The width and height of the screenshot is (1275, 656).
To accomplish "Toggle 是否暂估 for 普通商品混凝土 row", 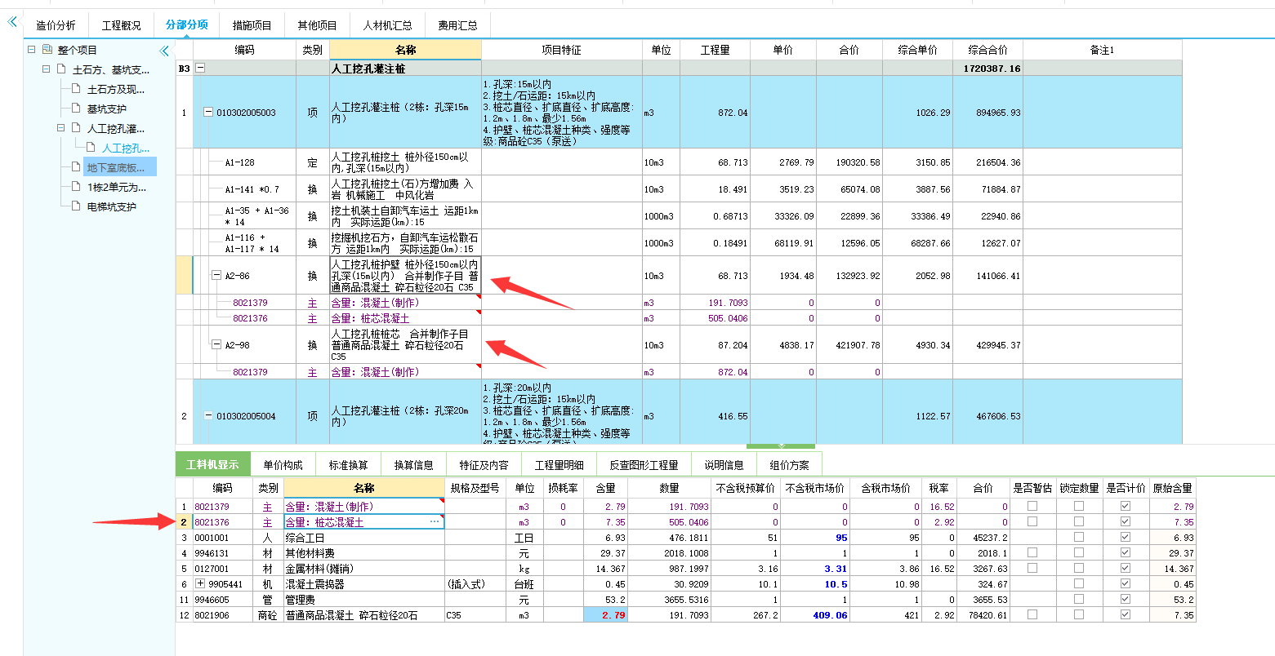I will tap(1032, 615).
